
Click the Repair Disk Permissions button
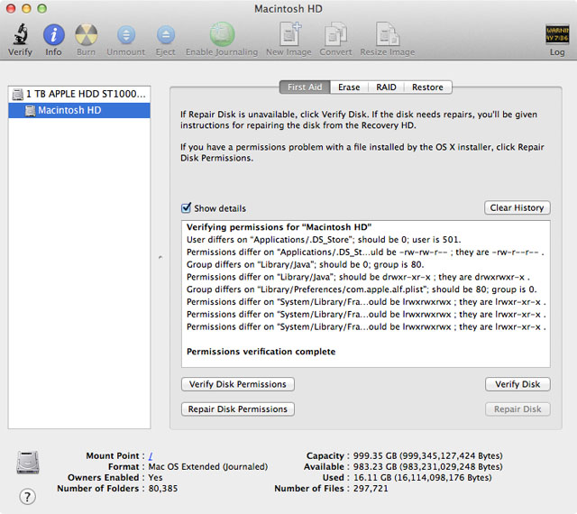pyautogui.click(x=238, y=409)
